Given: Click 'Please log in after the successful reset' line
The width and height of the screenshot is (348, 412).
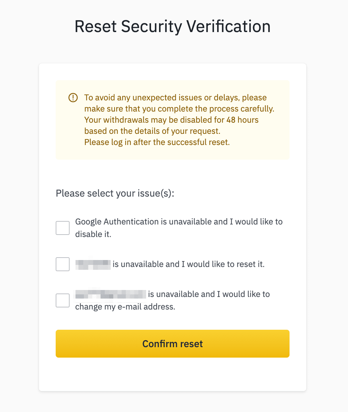Looking at the screenshot, I should [157, 143].
